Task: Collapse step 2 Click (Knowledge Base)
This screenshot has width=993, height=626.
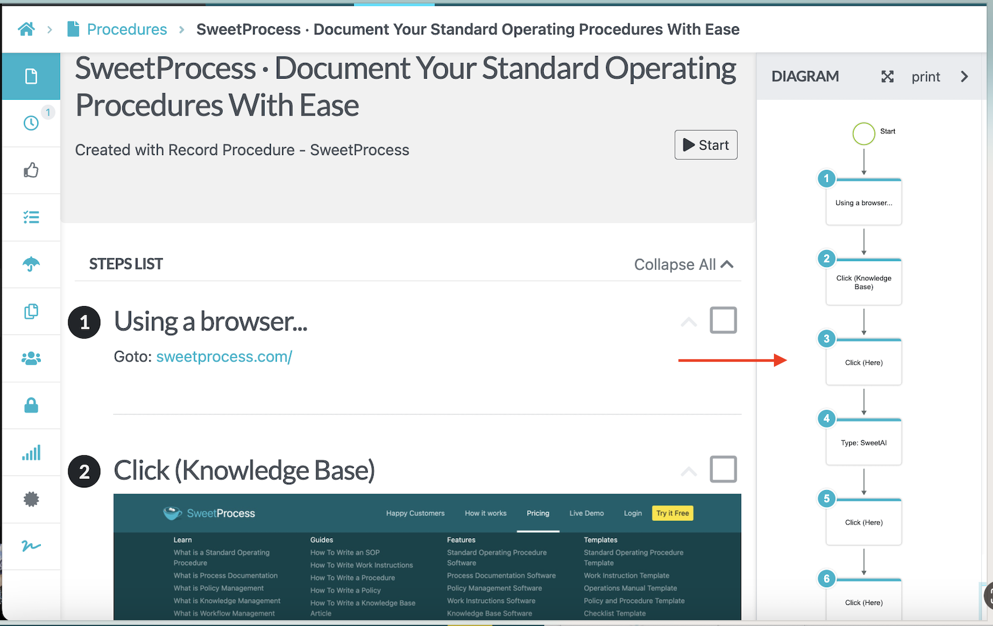Action: (x=689, y=471)
